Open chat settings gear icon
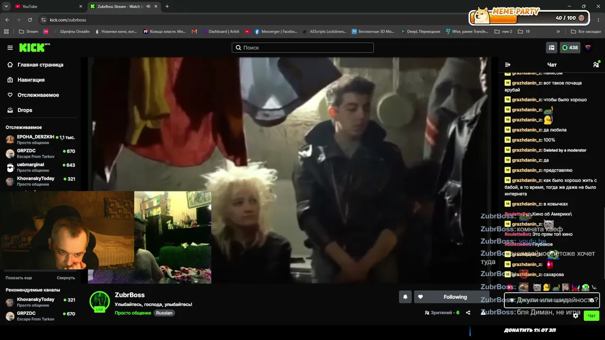605x340 pixels. pos(576,315)
